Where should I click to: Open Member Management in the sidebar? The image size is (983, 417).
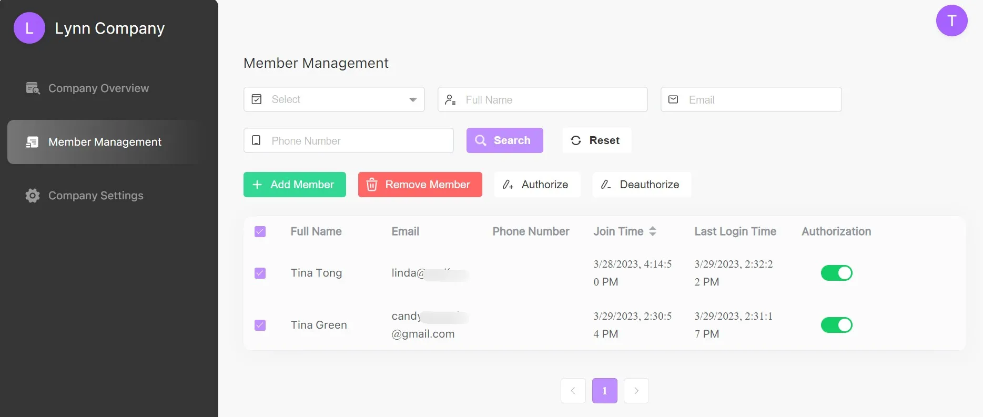click(105, 142)
